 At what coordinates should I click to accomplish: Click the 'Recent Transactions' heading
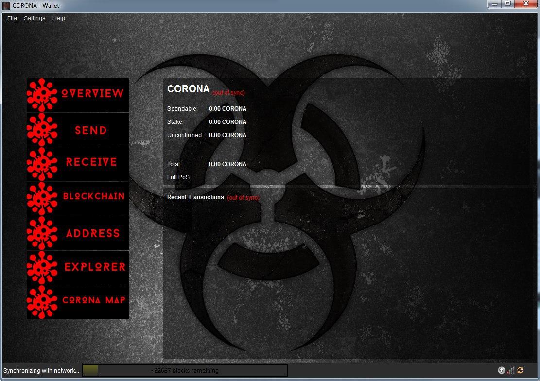click(195, 197)
